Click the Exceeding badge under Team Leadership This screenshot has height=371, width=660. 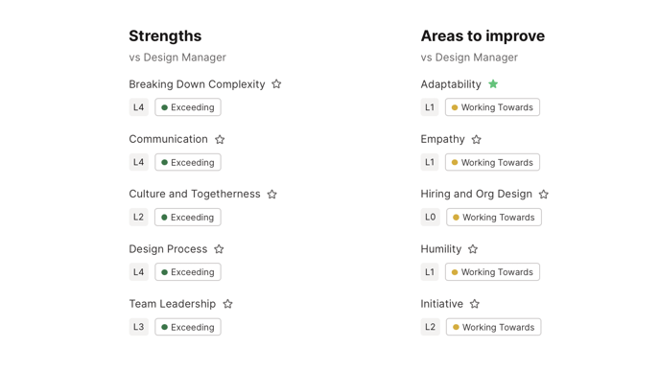tap(188, 327)
